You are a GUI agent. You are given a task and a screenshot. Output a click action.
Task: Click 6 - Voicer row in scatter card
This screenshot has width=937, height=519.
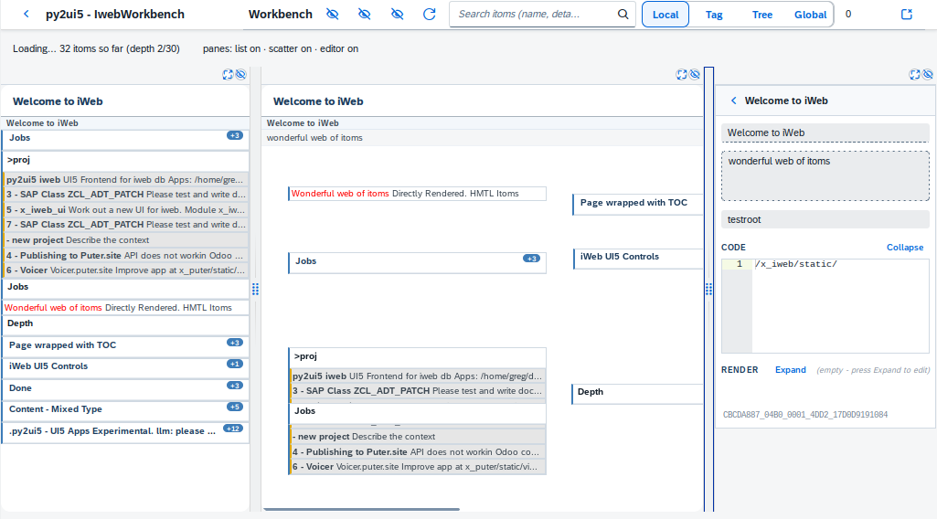pyautogui.click(x=417, y=467)
